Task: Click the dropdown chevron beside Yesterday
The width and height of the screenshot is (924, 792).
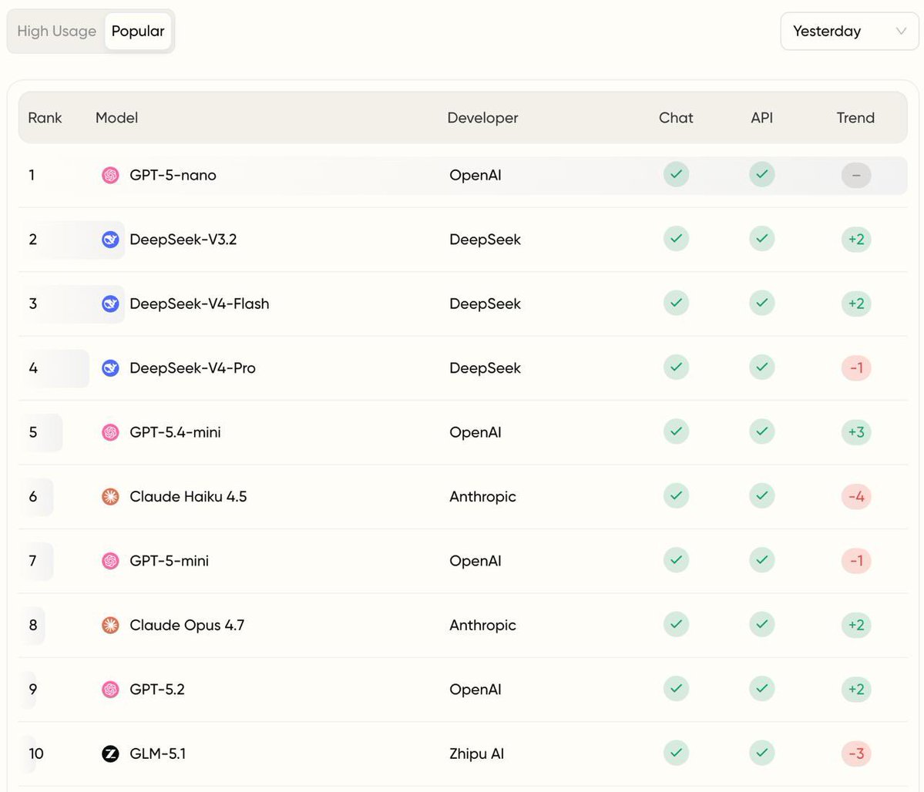Action: point(901,32)
